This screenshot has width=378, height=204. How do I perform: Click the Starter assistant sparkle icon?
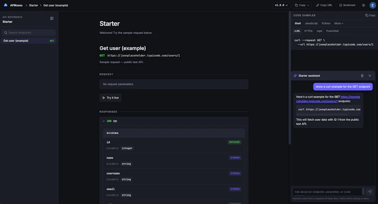(x=295, y=76)
